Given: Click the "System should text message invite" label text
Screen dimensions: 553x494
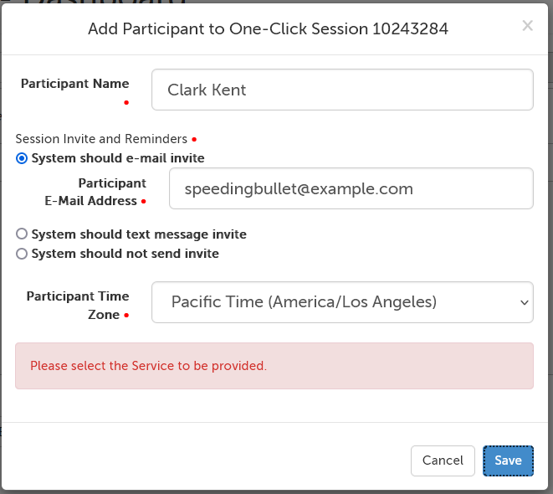Looking at the screenshot, I should point(139,234).
